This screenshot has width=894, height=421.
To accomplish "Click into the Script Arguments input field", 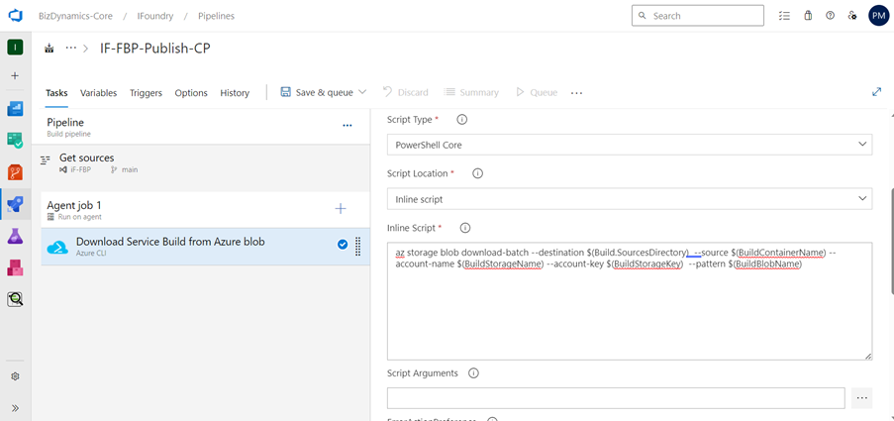I will (616, 397).
